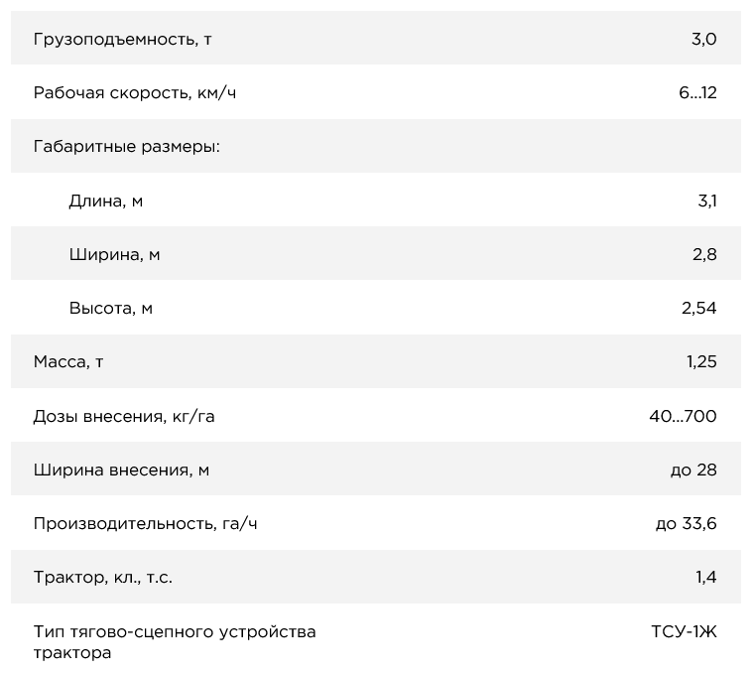Click the "Трактор, кл., т.с." label
This screenshot has height=674, width=754.
103,577
